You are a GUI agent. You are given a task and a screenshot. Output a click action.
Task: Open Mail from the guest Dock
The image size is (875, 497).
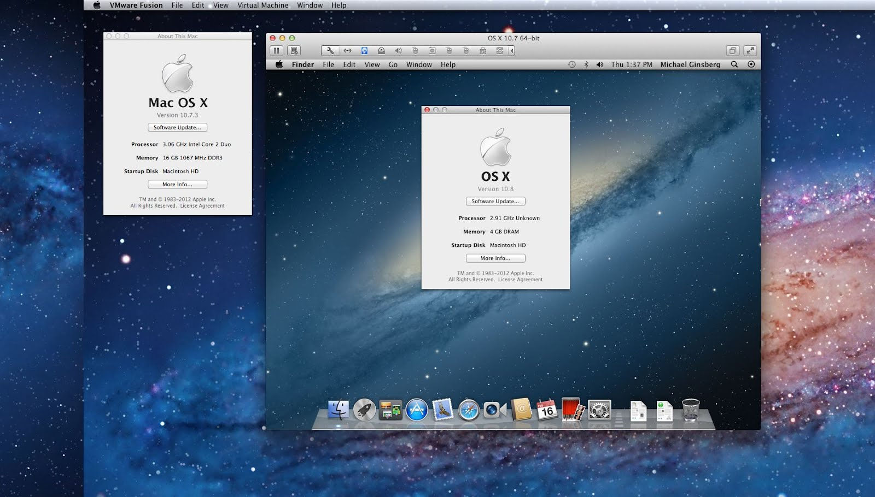[443, 410]
